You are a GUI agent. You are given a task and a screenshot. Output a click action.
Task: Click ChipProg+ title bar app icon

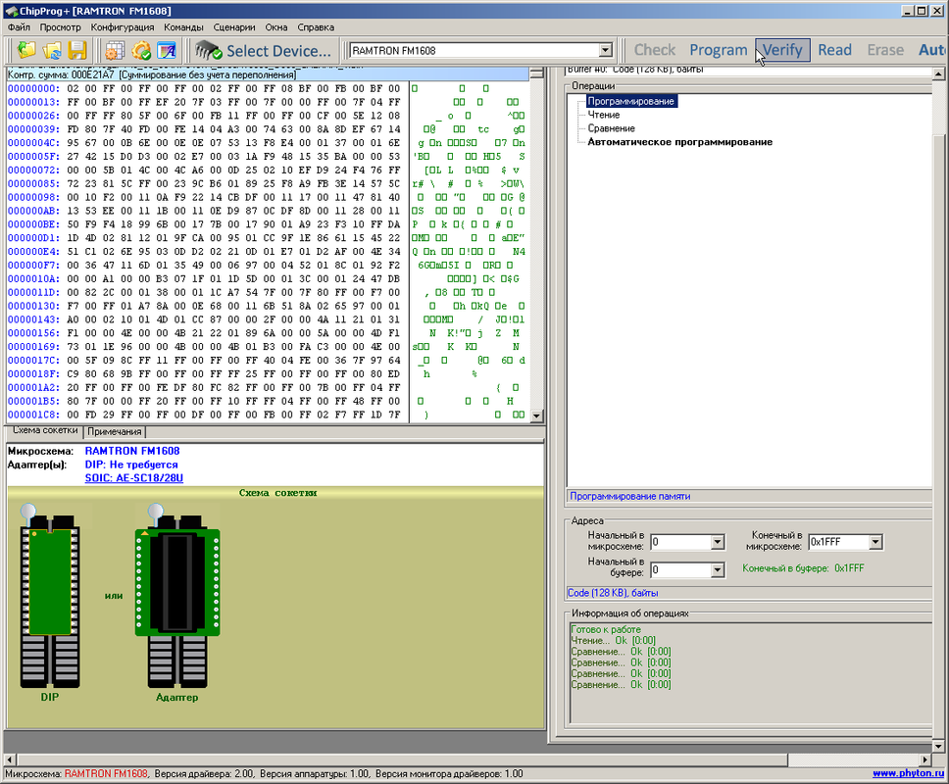[x=10, y=10]
